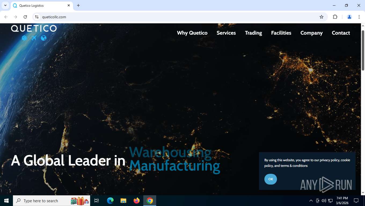The image size is (365, 206).
Task: Go back to previous page
Action: click(x=6, y=17)
